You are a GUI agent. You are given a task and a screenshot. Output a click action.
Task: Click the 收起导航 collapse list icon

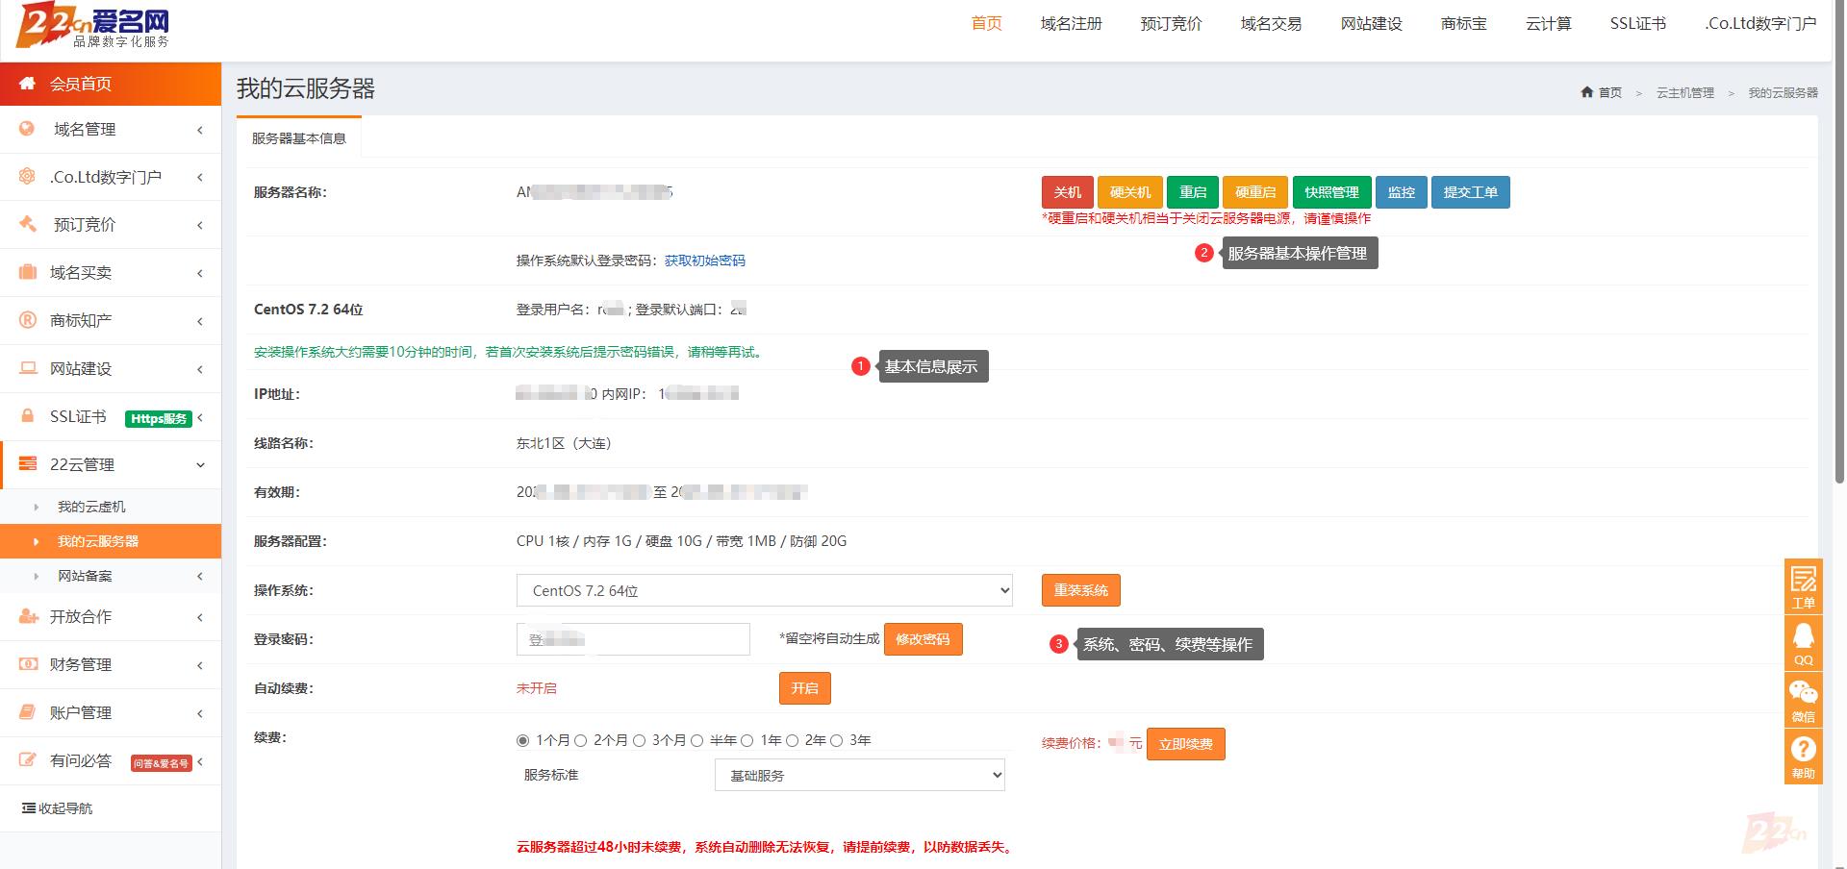[x=29, y=808]
